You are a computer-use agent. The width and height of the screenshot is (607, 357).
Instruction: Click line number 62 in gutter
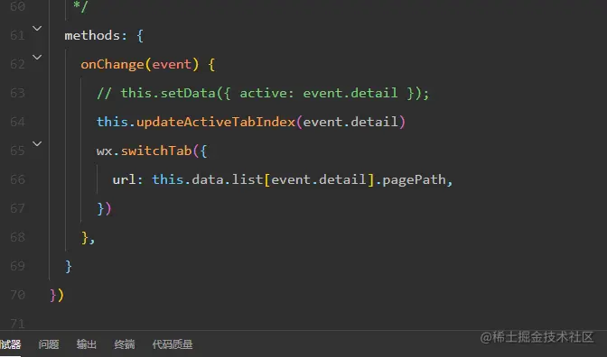tap(17, 64)
